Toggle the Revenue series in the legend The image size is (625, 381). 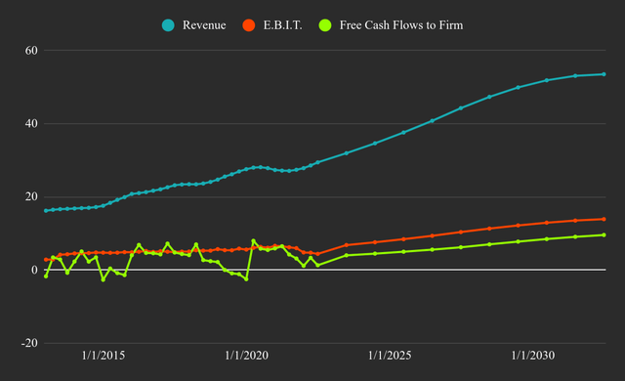[x=194, y=25]
